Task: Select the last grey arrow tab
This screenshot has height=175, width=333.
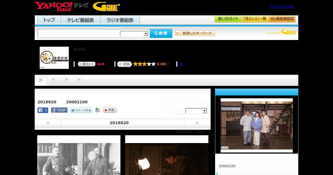Action: (79, 80)
